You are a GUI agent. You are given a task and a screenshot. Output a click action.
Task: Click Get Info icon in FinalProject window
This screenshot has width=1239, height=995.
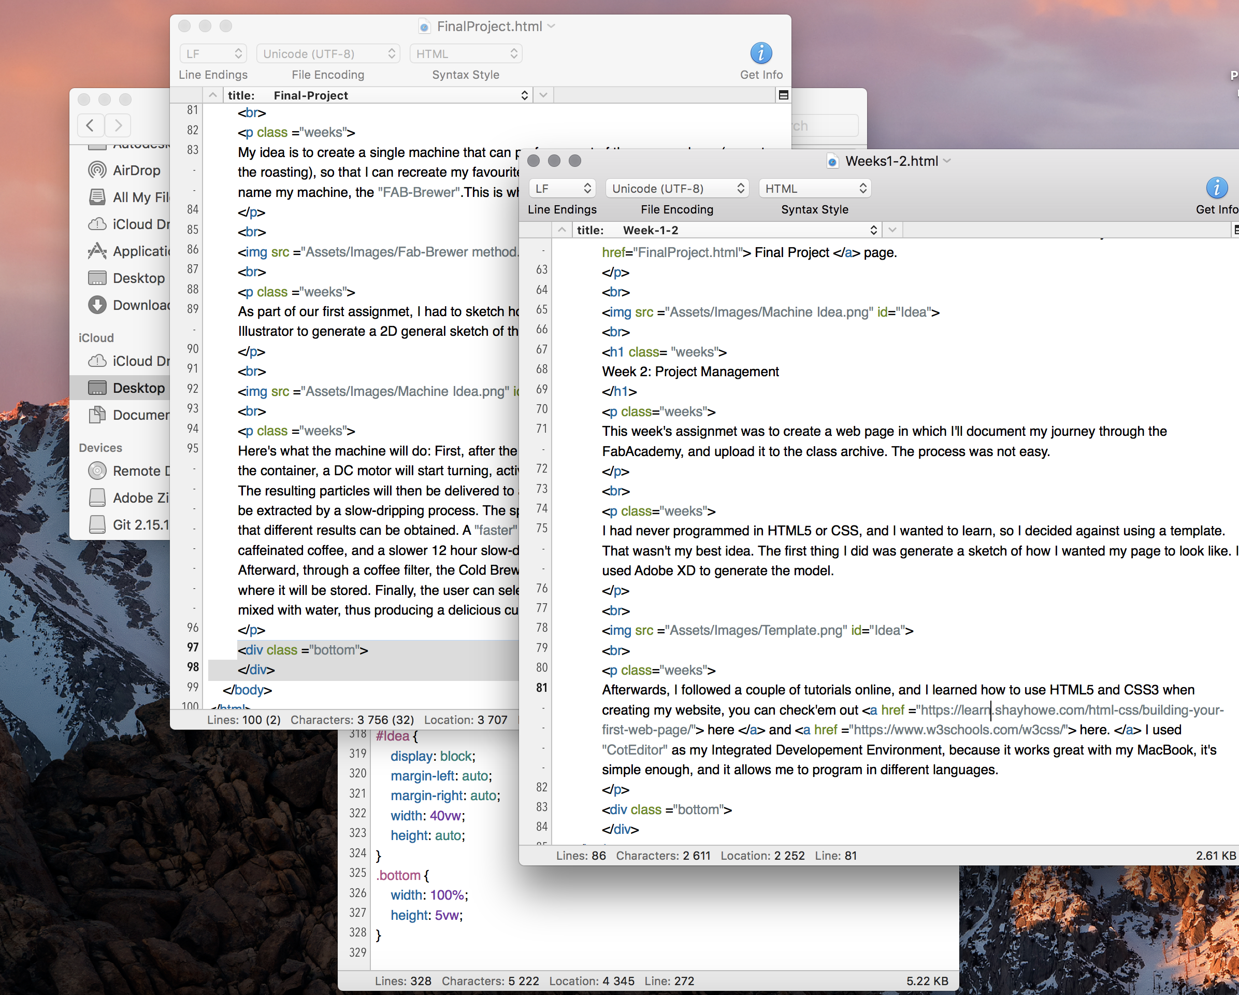[x=760, y=53]
